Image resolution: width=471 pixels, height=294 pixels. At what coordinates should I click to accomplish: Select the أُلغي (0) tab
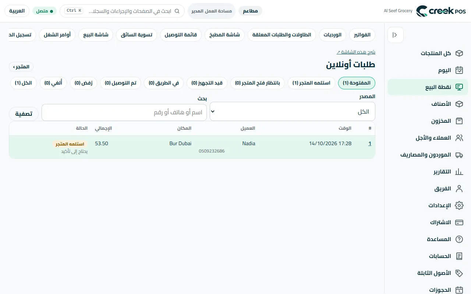coord(53,83)
